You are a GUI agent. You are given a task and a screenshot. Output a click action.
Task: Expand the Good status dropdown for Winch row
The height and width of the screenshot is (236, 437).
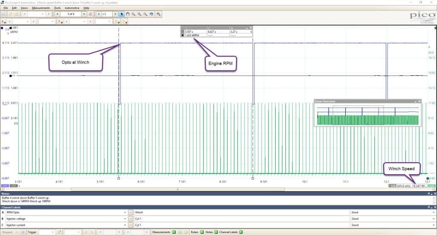[x=434, y=213]
